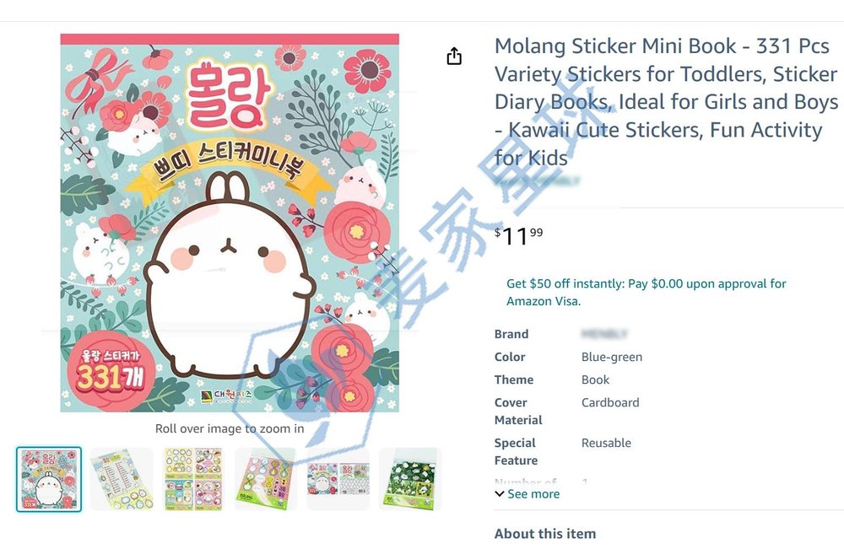844x549 pixels.
Task: Click the main Molang book cover image
Action: (230, 223)
